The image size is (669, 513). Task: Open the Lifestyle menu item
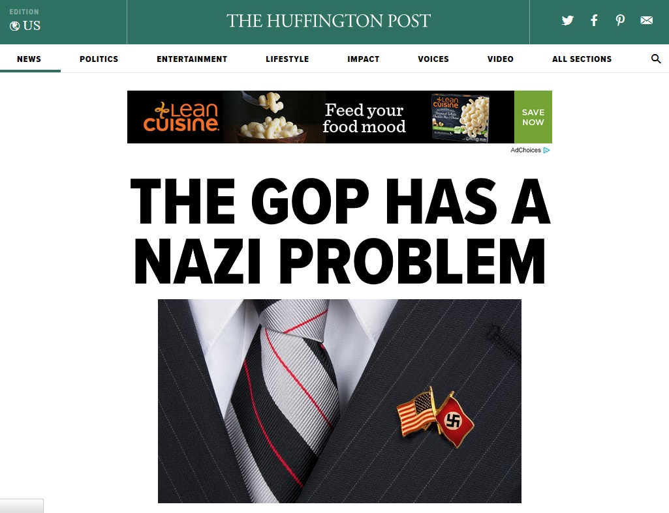[287, 59]
